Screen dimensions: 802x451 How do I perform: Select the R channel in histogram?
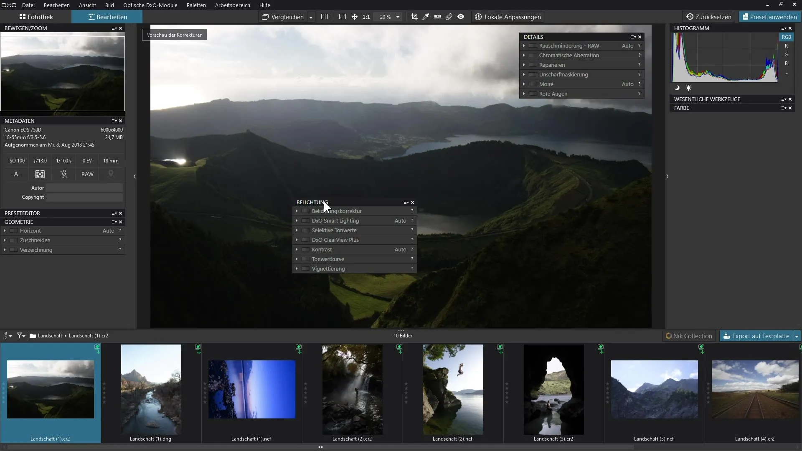pyautogui.click(x=786, y=46)
